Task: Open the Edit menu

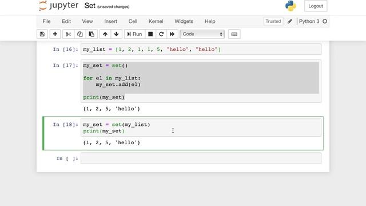Action: click(x=66, y=21)
